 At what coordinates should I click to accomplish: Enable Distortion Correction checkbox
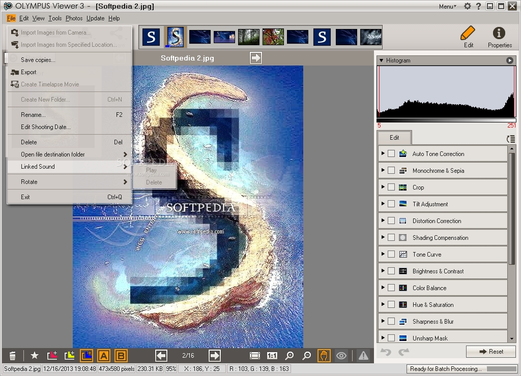point(391,221)
